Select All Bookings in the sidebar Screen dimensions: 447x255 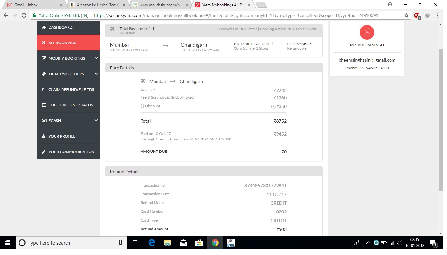point(62,43)
